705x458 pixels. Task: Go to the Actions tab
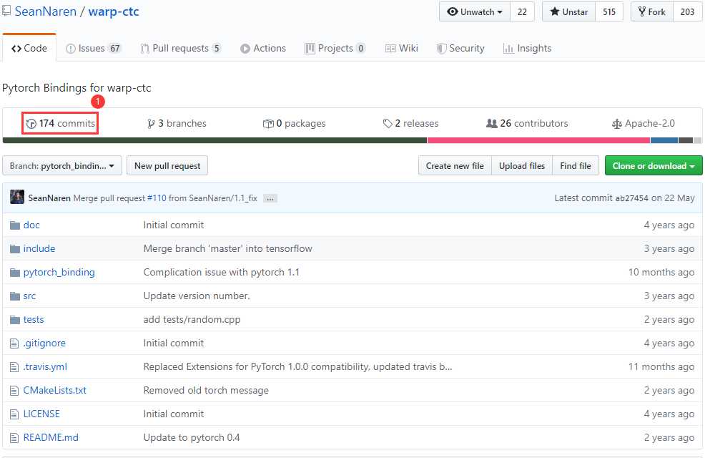pos(263,48)
